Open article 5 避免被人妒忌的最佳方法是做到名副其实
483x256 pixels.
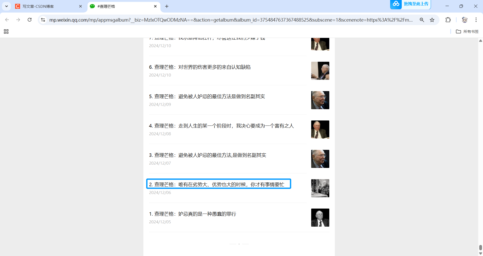207,96
